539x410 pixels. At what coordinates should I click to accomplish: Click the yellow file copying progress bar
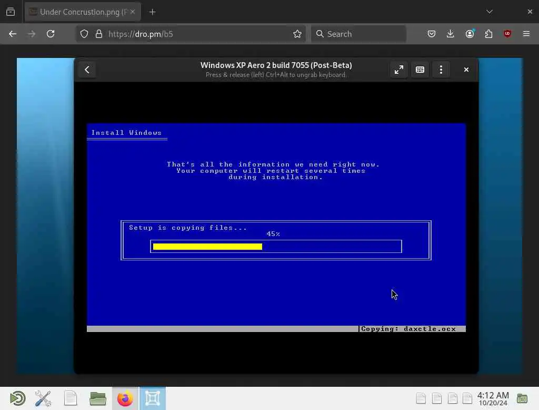coord(207,247)
